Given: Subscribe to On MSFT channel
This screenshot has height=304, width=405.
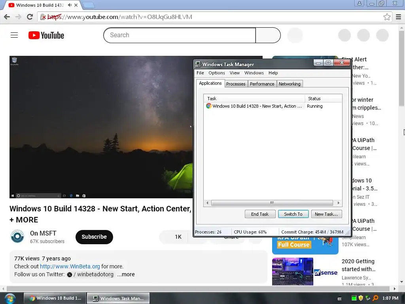Looking at the screenshot, I should coord(94,237).
